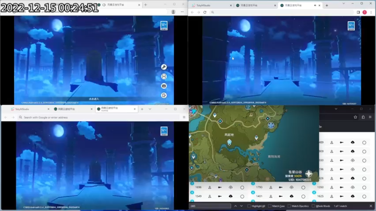
Task: Enable the Whole Words checkbox
Action: pyautogui.click(x=313, y=206)
